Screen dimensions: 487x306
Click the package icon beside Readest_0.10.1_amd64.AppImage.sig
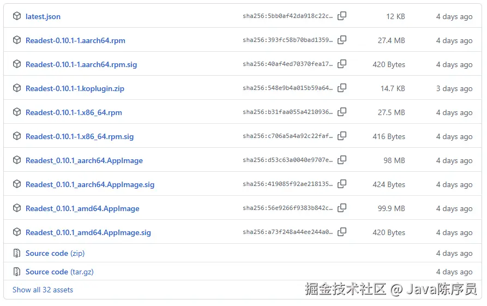17,232
